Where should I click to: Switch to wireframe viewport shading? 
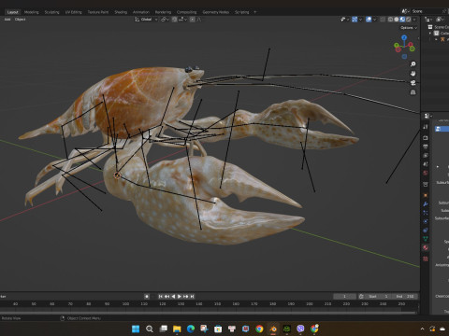click(390, 20)
